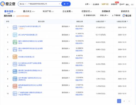
Task: Open 企业服务 in the header
Action: point(96,4)
